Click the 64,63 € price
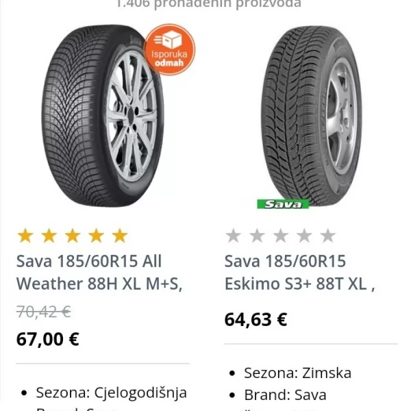The height and width of the screenshot is (411, 411). pyautogui.click(x=256, y=319)
